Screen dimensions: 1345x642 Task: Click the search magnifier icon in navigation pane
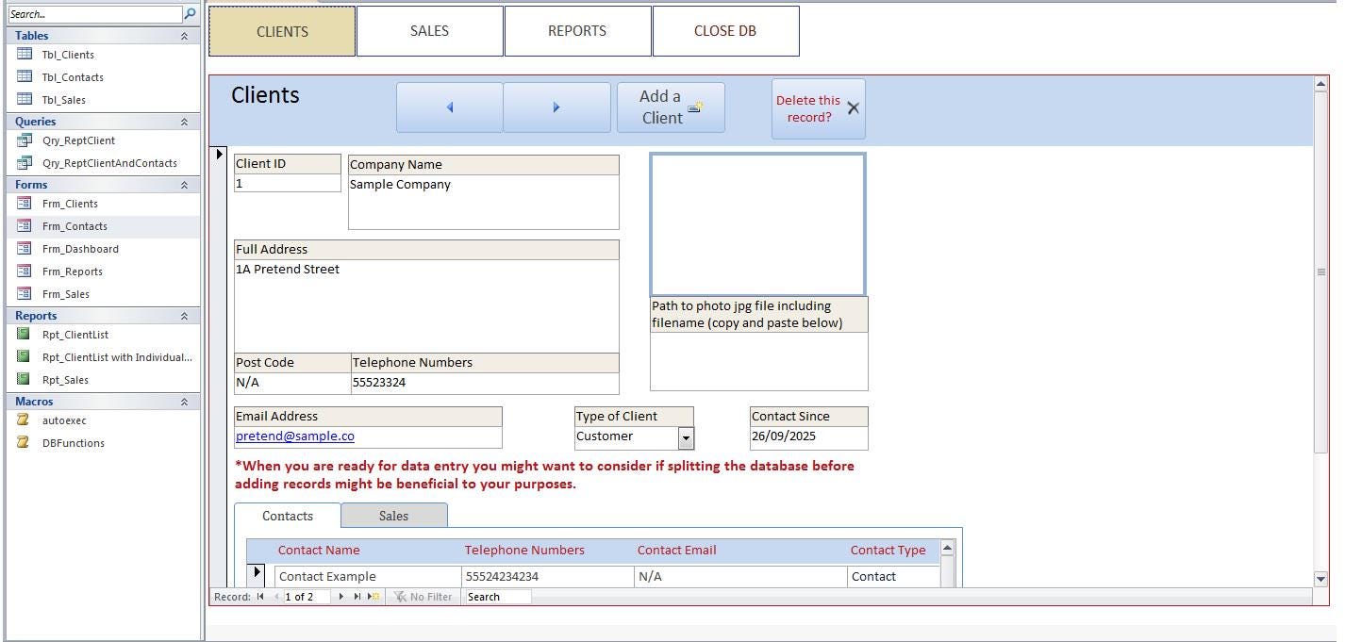(190, 14)
